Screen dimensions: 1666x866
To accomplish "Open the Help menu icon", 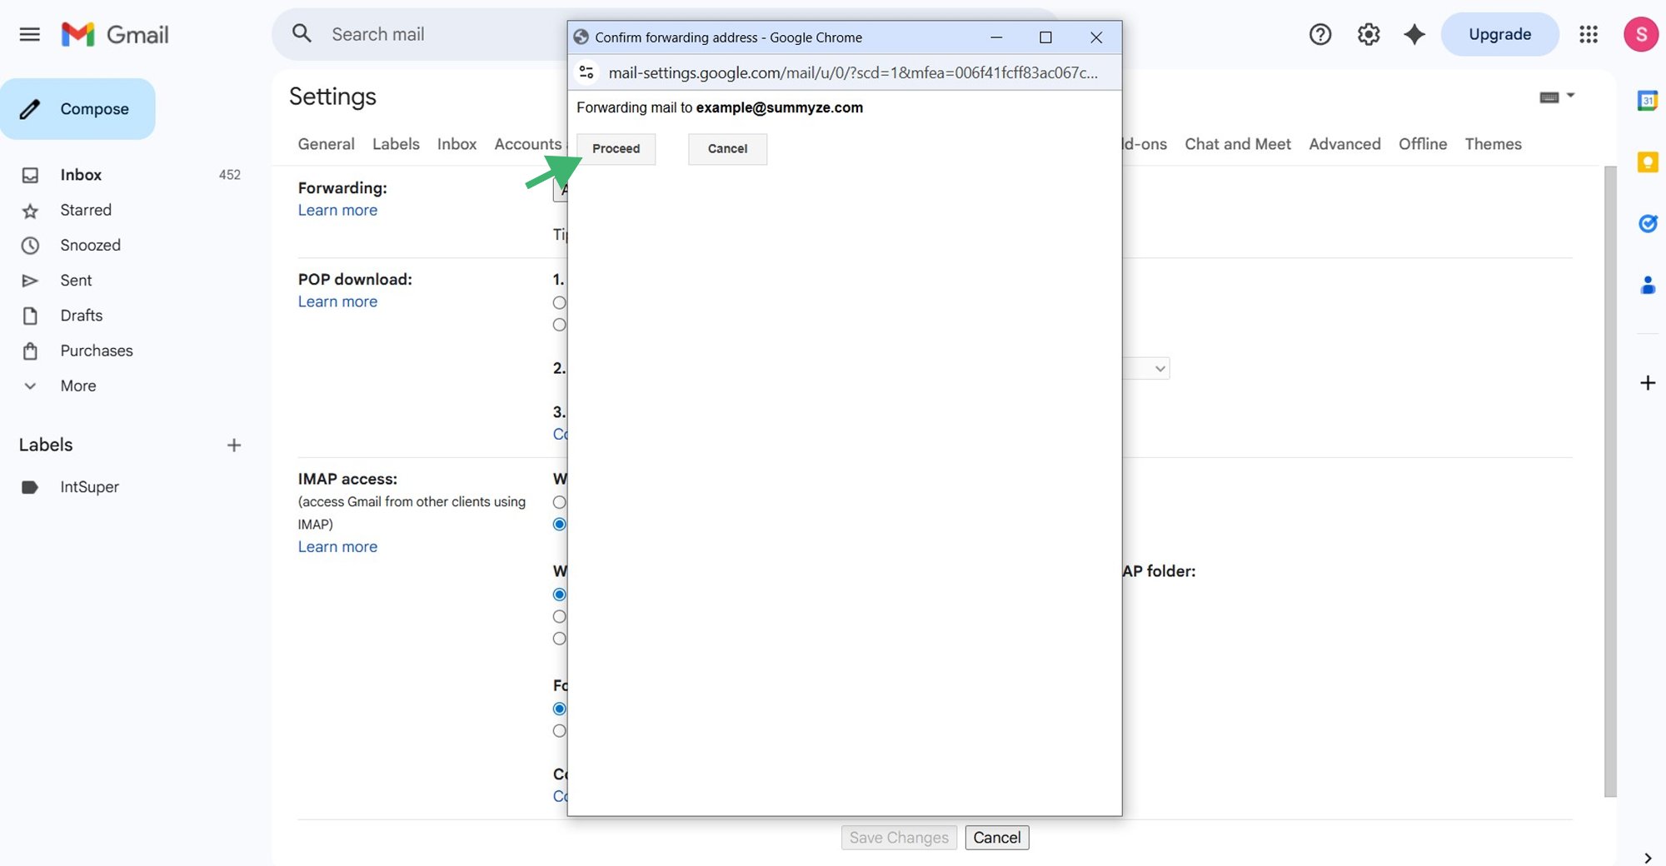I will [x=1319, y=34].
